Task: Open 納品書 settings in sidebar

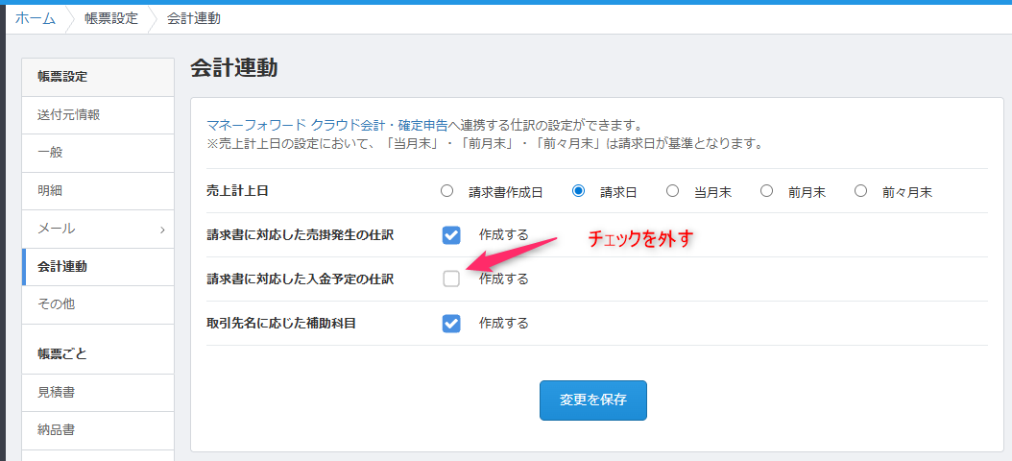Action: [x=56, y=429]
